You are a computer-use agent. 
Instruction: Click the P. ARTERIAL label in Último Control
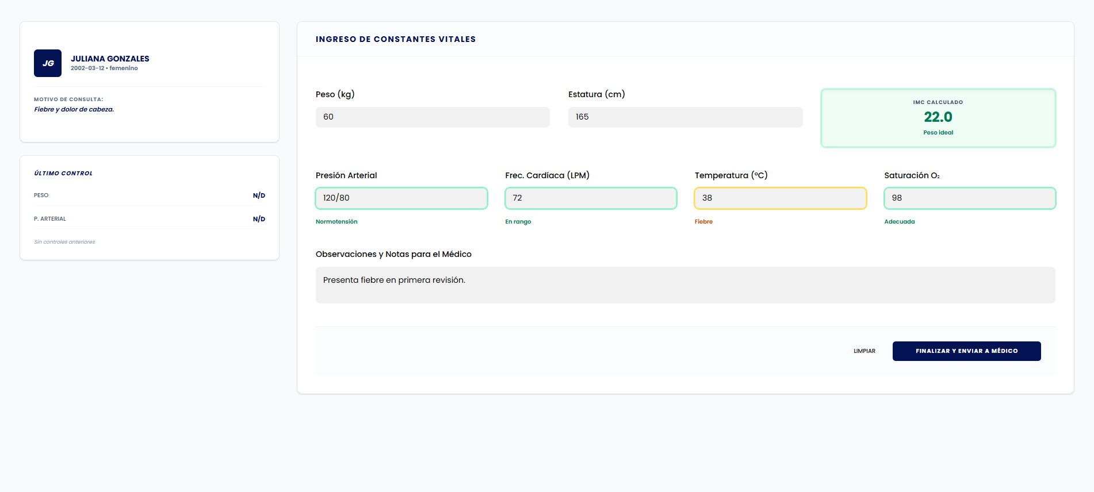[x=50, y=219]
